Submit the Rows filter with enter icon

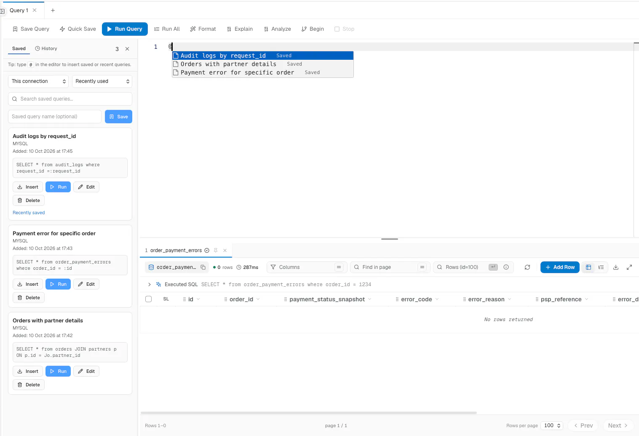pos(493,267)
